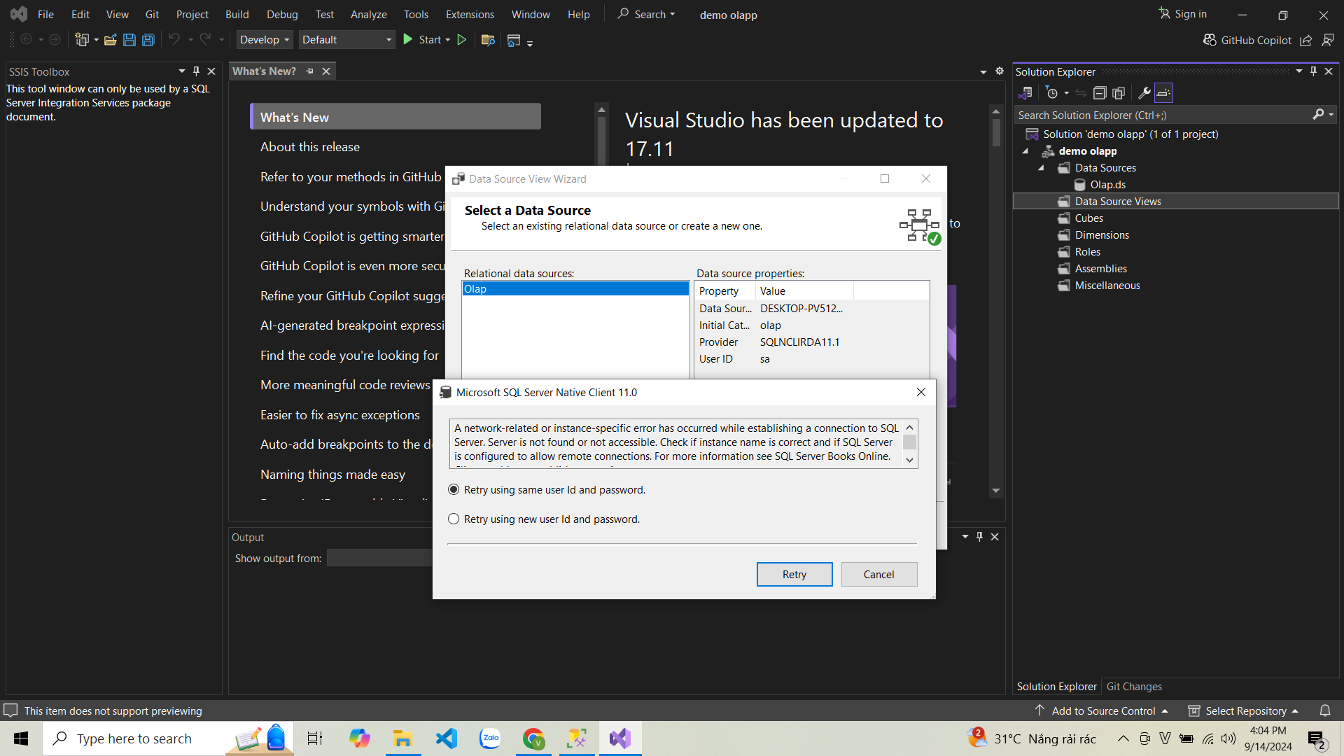
Task: Select Retry using same user Id and password
Action: (x=454, y=490)
